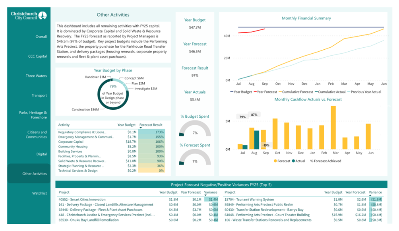Click the 87% forecast achieved data label
399x231 pixels.
(x=254, y=115)
